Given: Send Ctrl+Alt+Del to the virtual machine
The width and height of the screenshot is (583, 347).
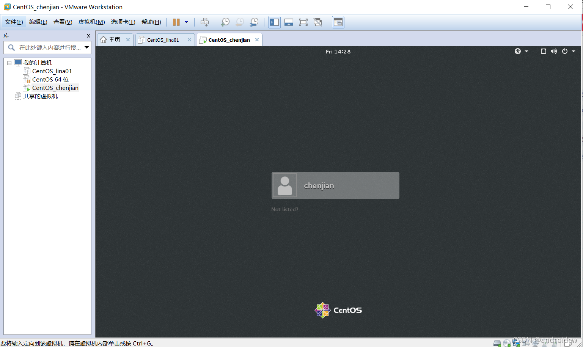Looking at the screenshot, I should [x=204, y=22].
